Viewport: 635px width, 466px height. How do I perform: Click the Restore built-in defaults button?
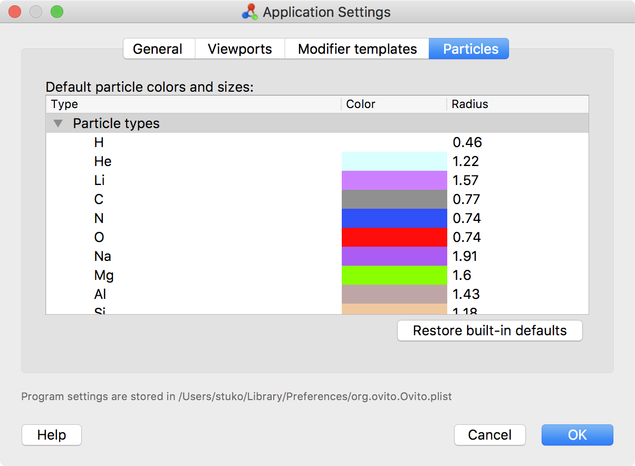point(489,331)
